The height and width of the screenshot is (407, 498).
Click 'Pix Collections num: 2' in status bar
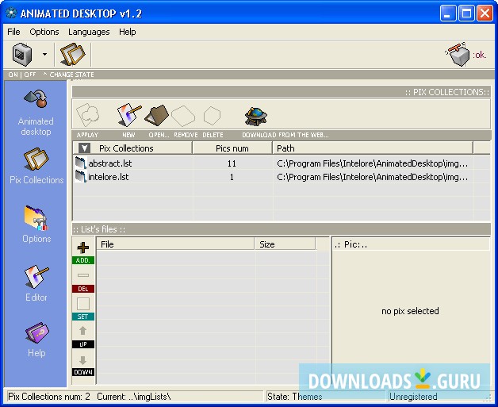pos(49,397)
